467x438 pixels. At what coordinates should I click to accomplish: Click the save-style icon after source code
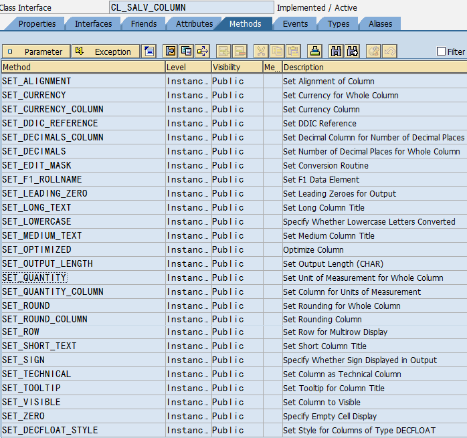click(171, 51)
